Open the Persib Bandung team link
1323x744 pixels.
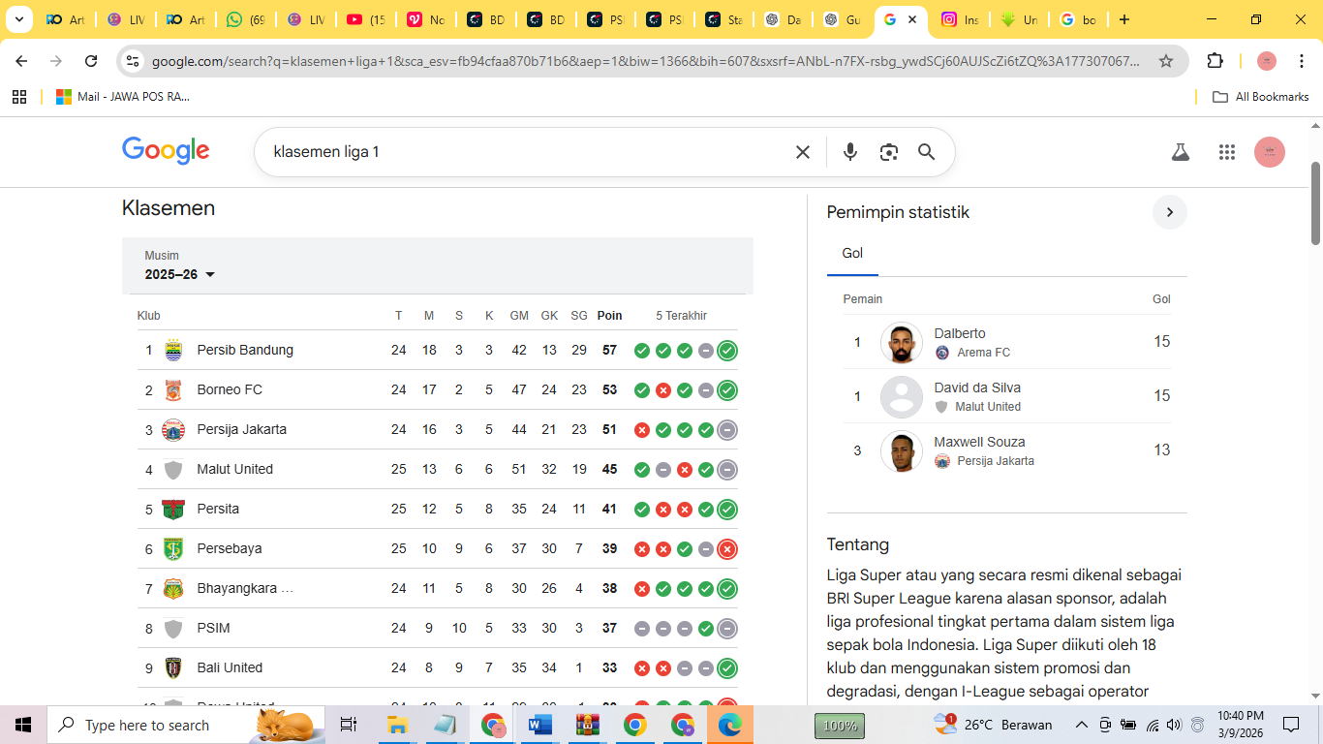pyautogui.click(x=245, y=350)
